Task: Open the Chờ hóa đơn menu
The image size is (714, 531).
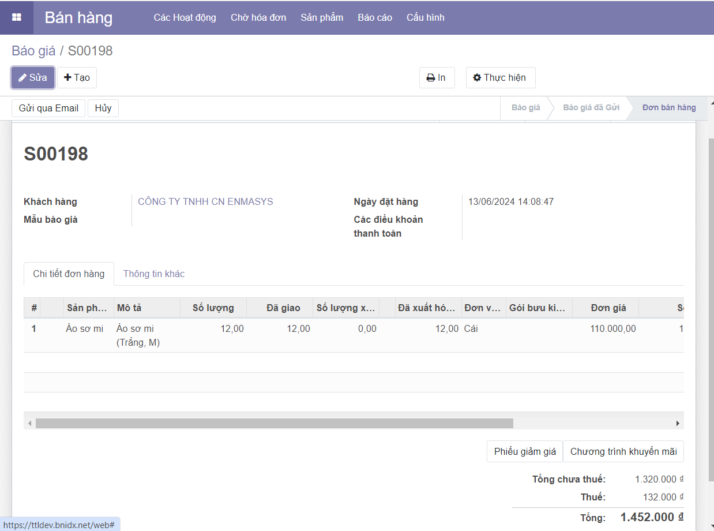Action: (258, 17)
